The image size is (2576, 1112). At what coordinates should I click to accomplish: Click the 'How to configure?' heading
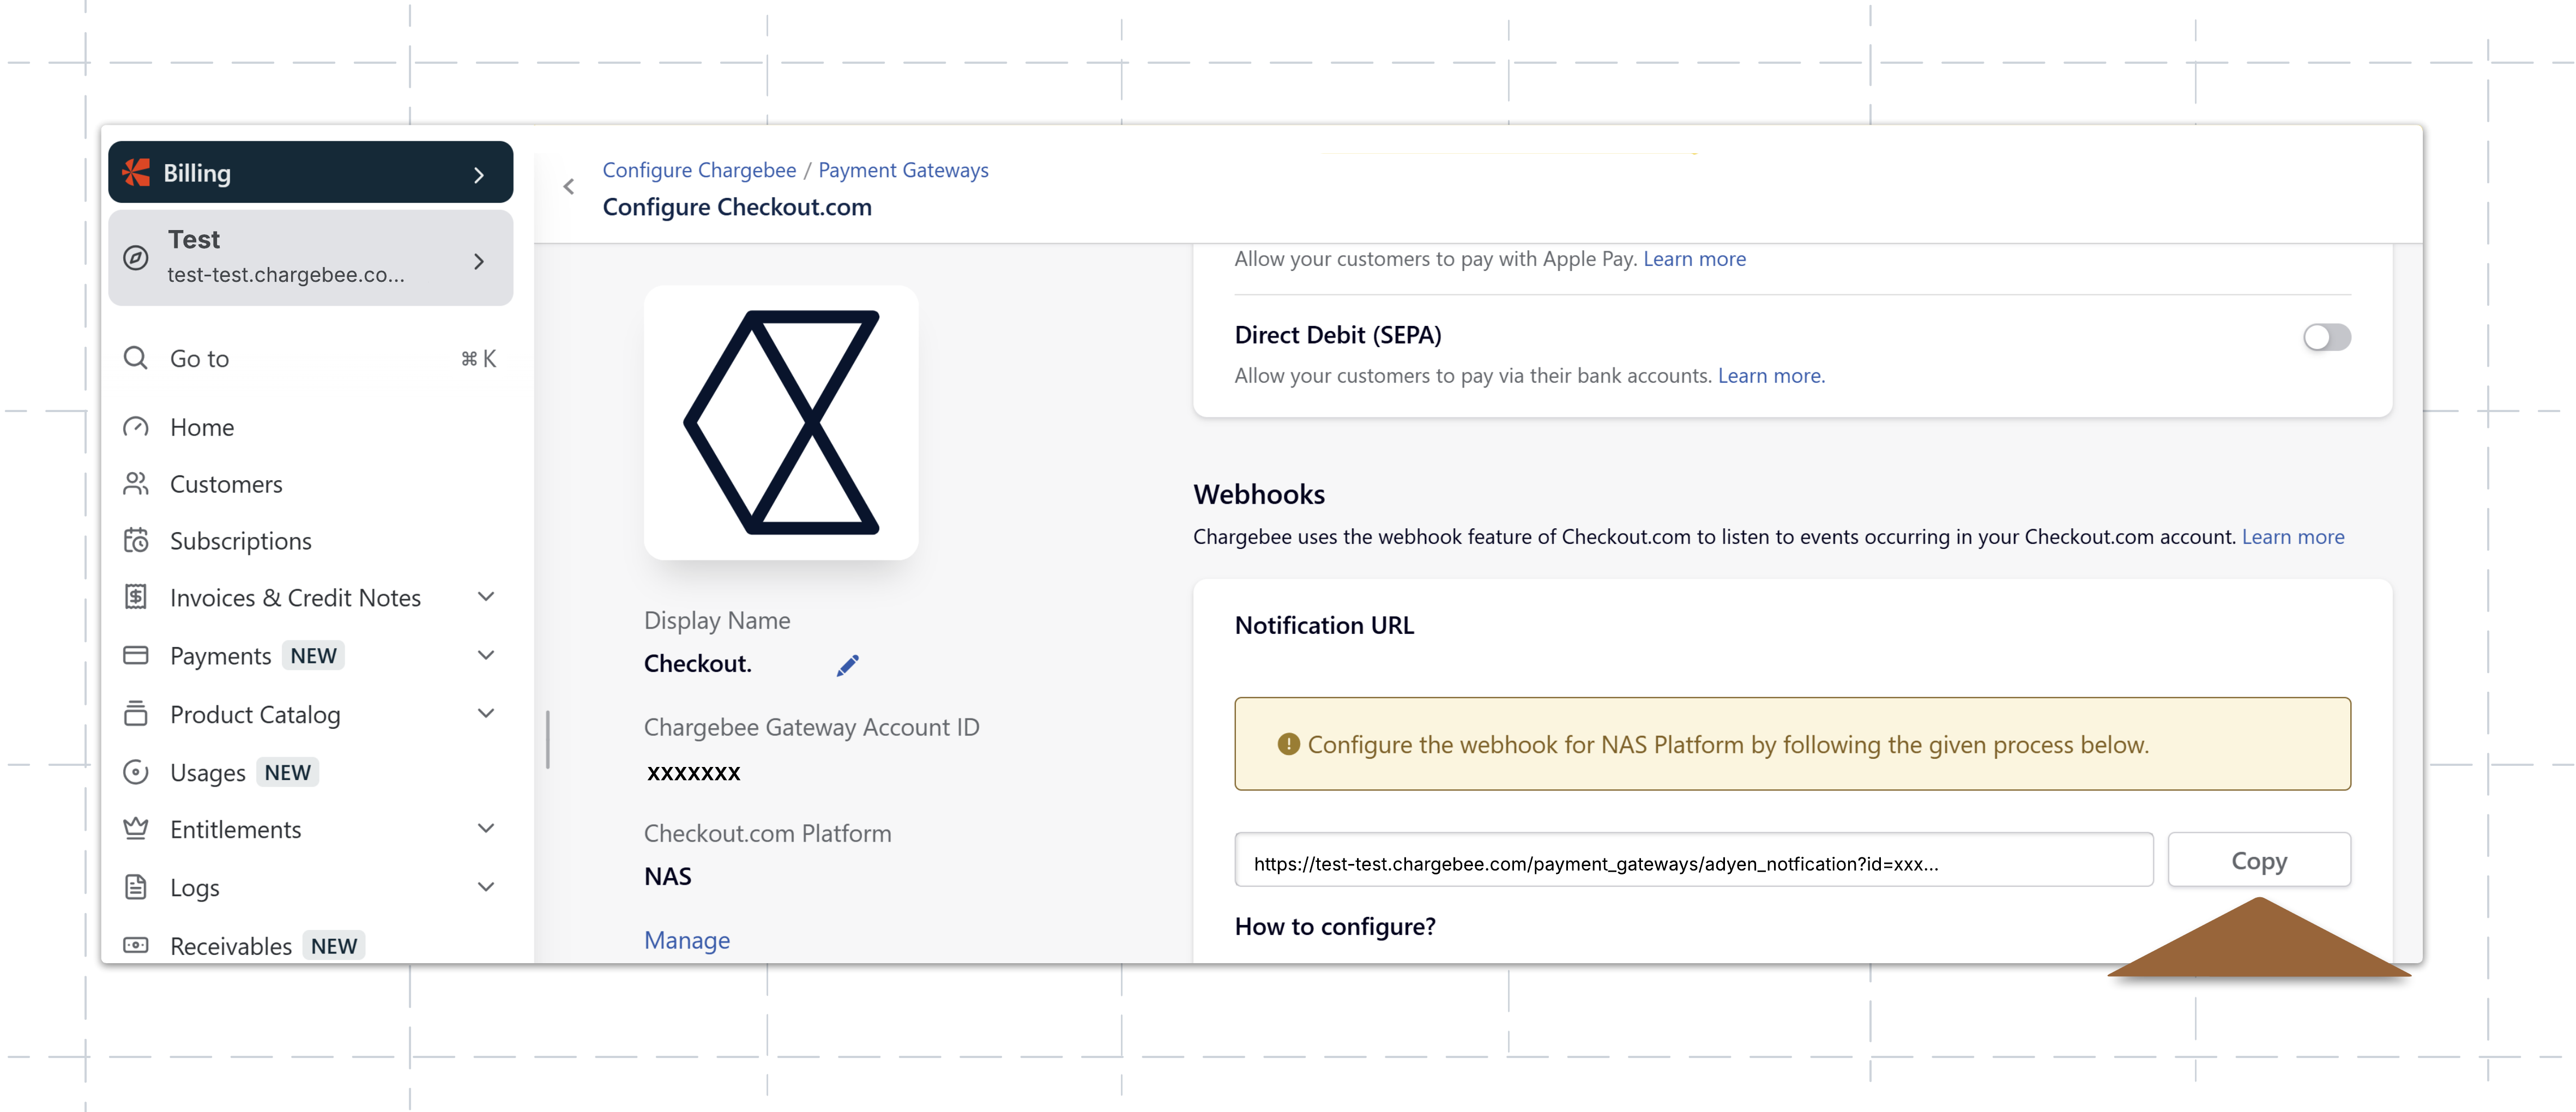(1335, 927)
